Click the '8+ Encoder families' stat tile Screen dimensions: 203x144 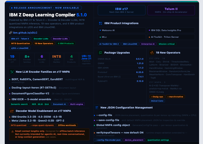pos(27,60)
